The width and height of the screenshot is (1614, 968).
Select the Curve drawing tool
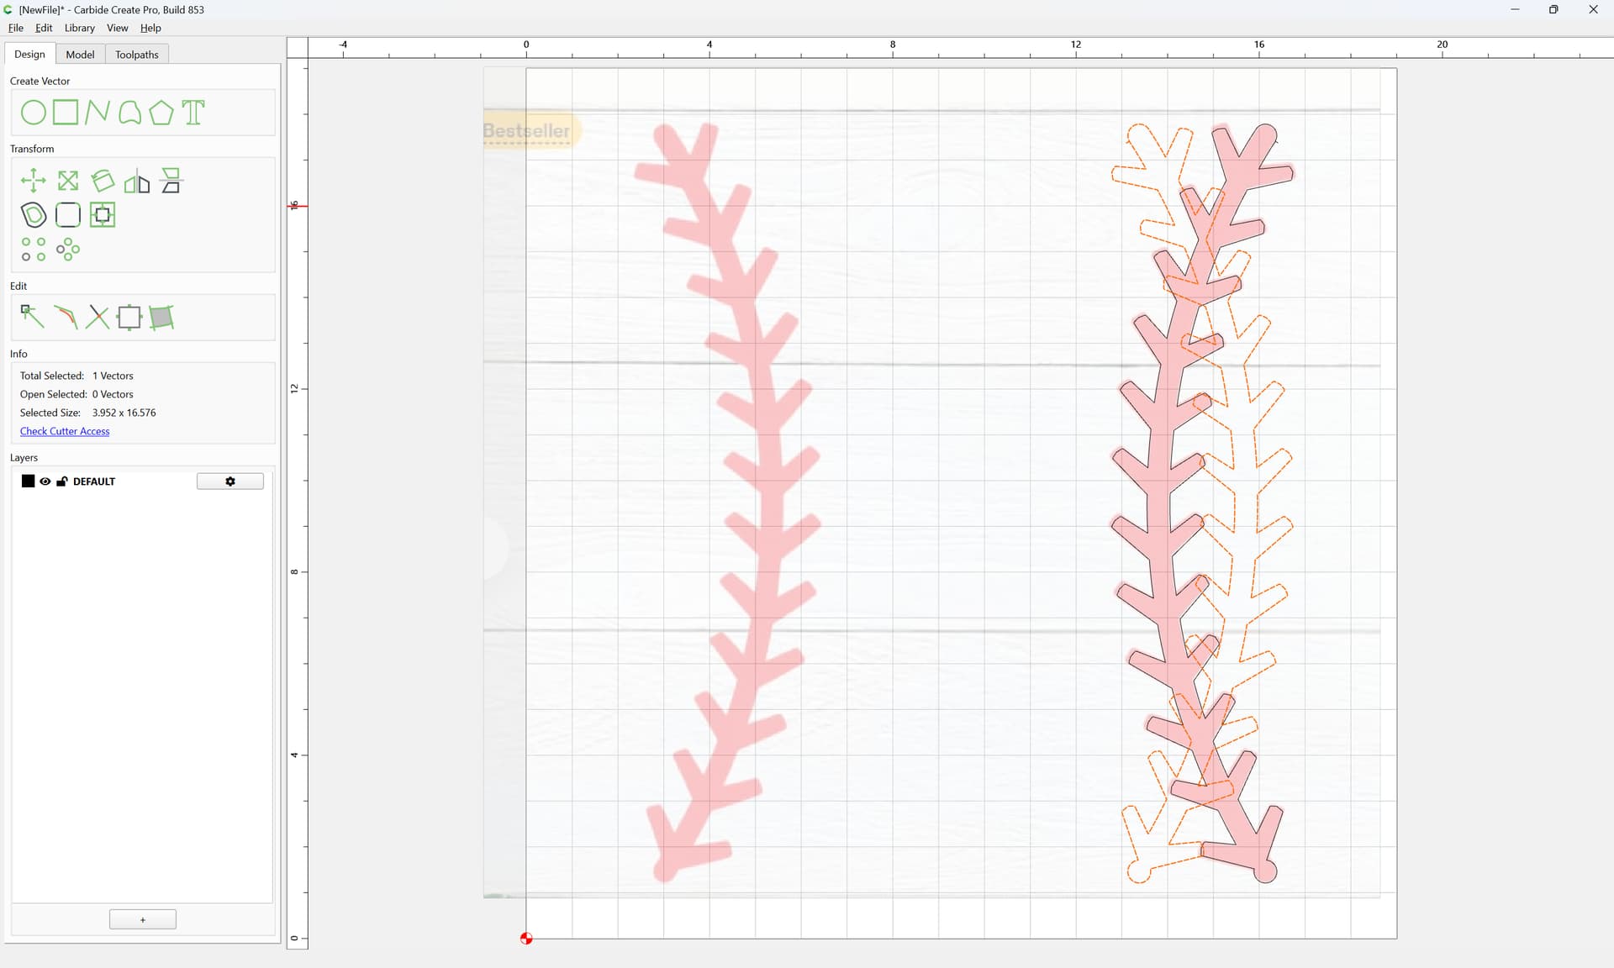click(129, 113)
